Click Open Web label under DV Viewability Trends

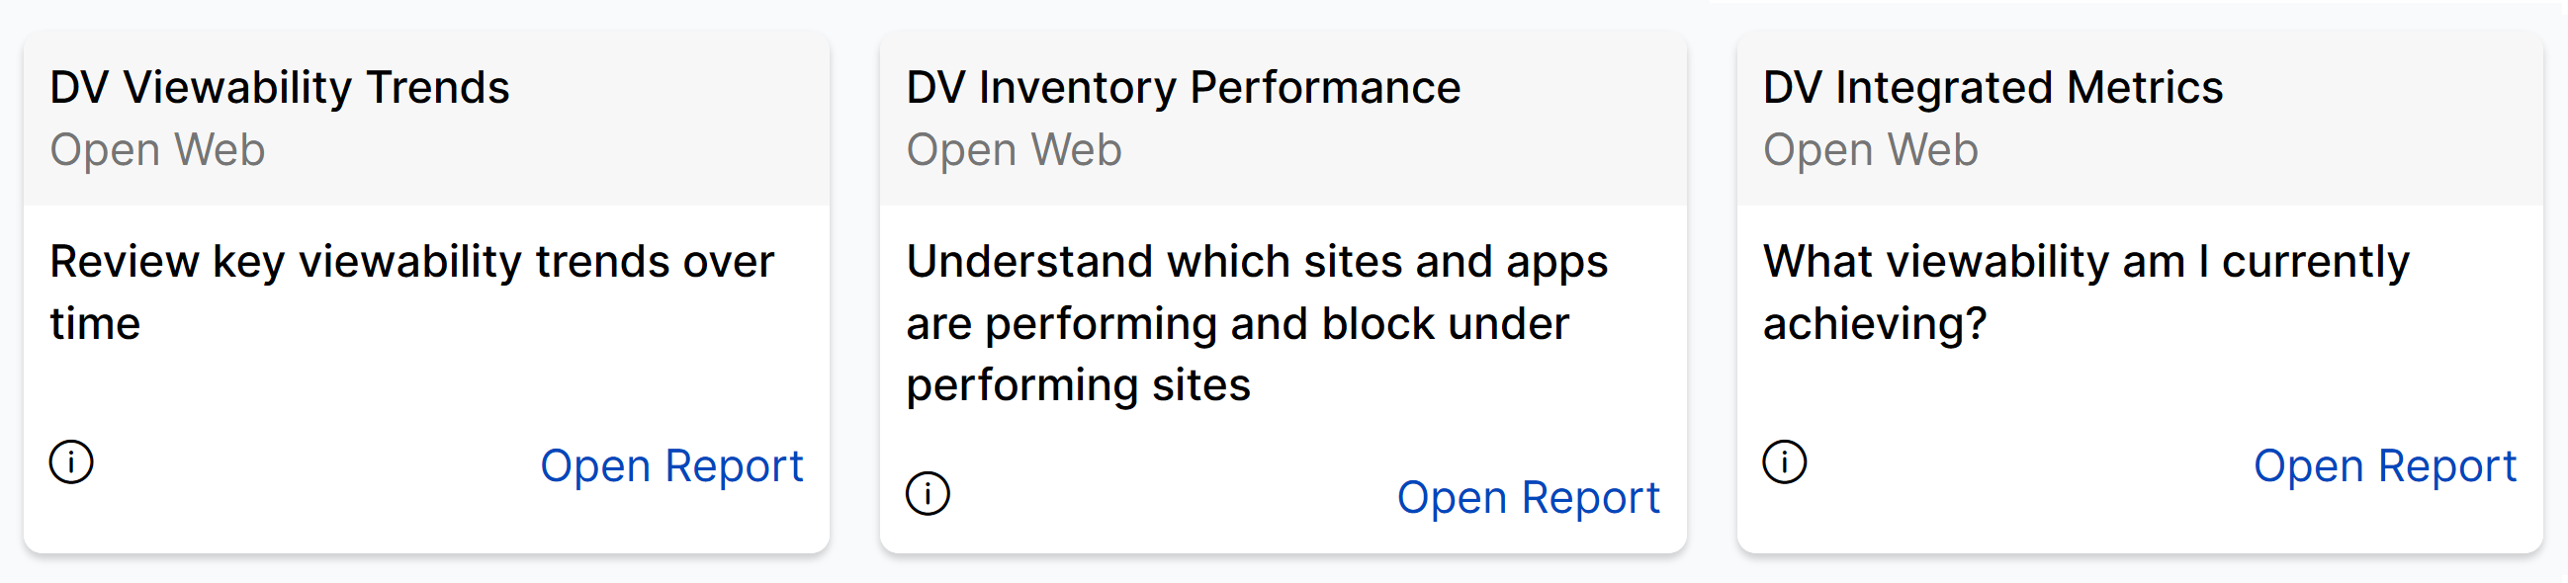coord(157,150)
